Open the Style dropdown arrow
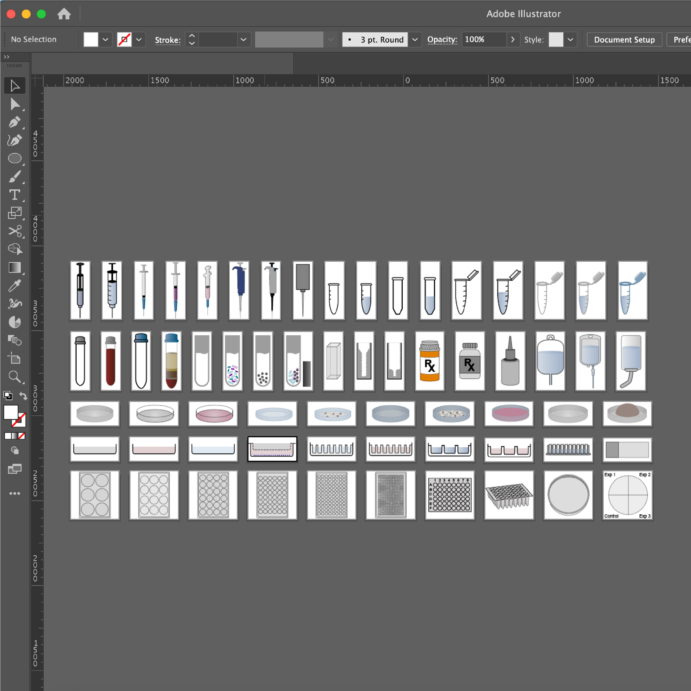Image resolution: width=691 pixels, height=691 pixels. (570, 40)
